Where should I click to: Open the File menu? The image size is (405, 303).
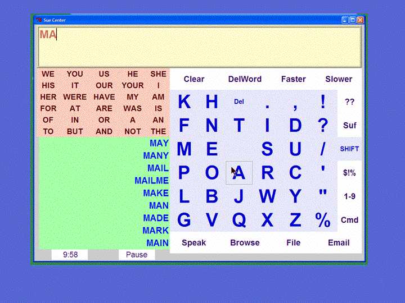click(x=293, y=243)
